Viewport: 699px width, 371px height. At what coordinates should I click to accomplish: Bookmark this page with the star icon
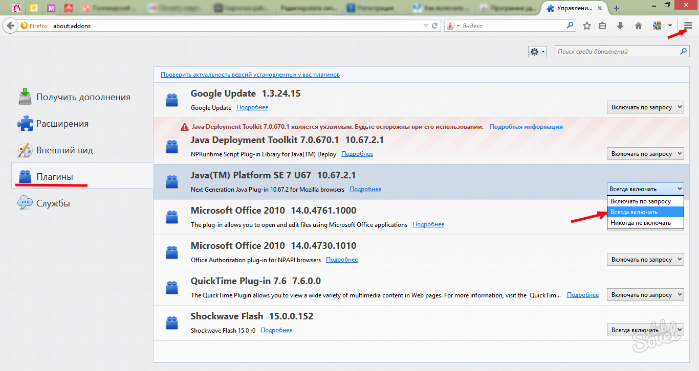587,26
